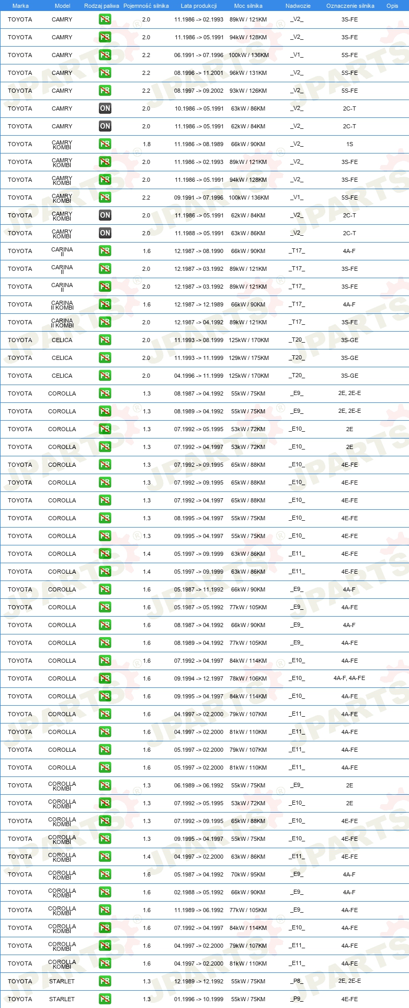Select body code _P8_ in the Starlet row
The width and height of the screenshot is (409, 1008).
[x=297, y=981]
